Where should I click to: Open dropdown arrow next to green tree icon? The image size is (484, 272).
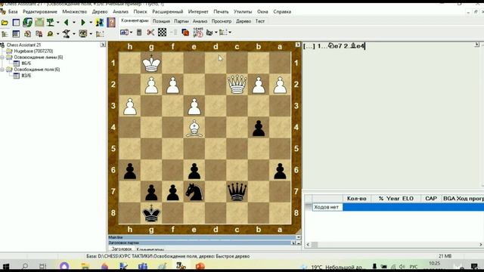[57, 23]
